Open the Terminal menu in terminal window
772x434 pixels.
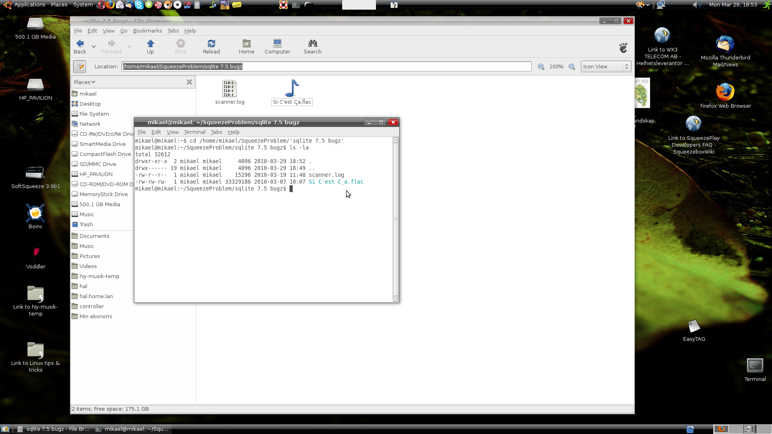194,132
